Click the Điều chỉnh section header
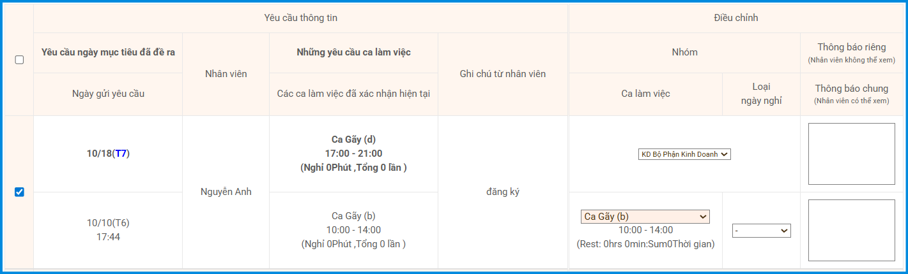908x274 pixels. (x=736, y=18)
